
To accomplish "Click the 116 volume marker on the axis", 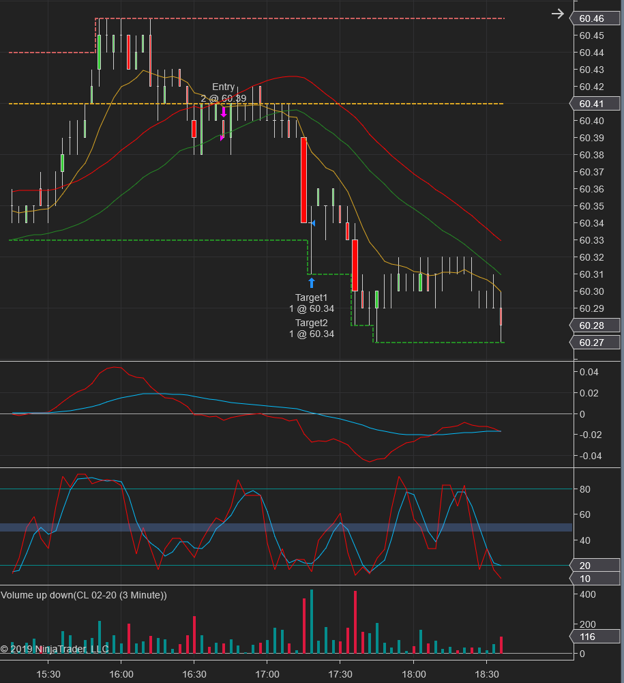I will [x=595, y=637].
